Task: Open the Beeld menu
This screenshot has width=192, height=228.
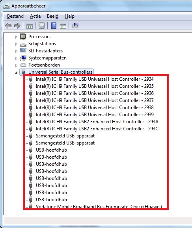Action: coord(52,16)
